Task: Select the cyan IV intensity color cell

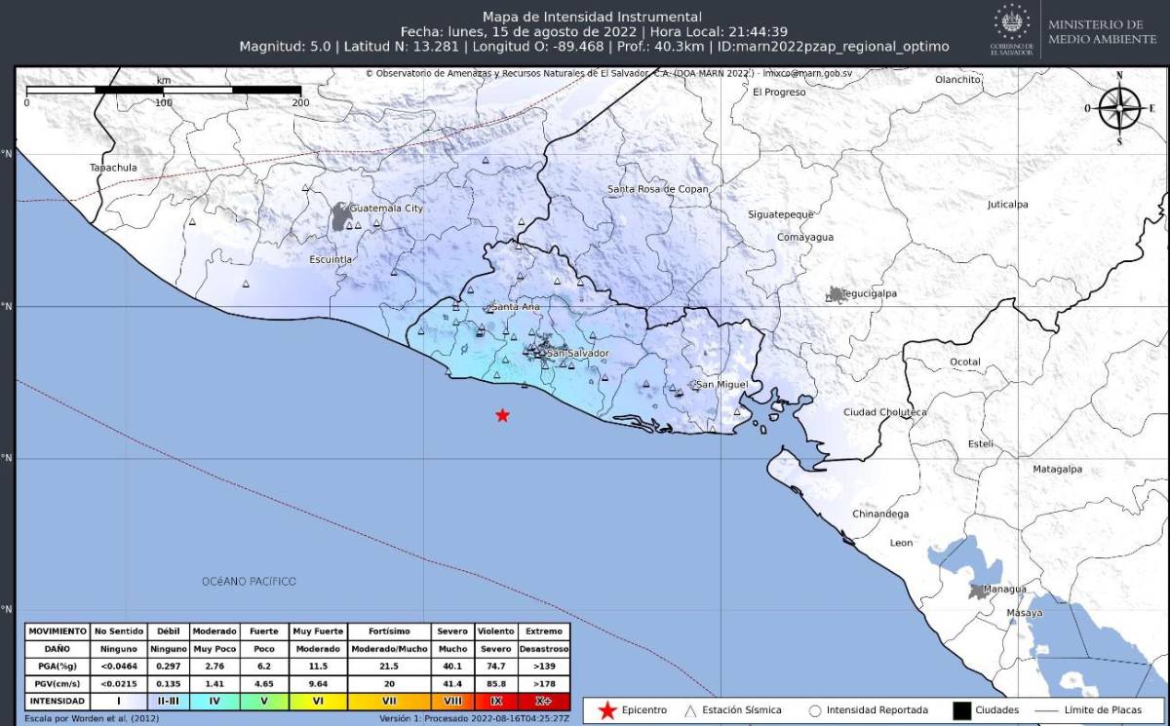Action: (x=214, y=701)
